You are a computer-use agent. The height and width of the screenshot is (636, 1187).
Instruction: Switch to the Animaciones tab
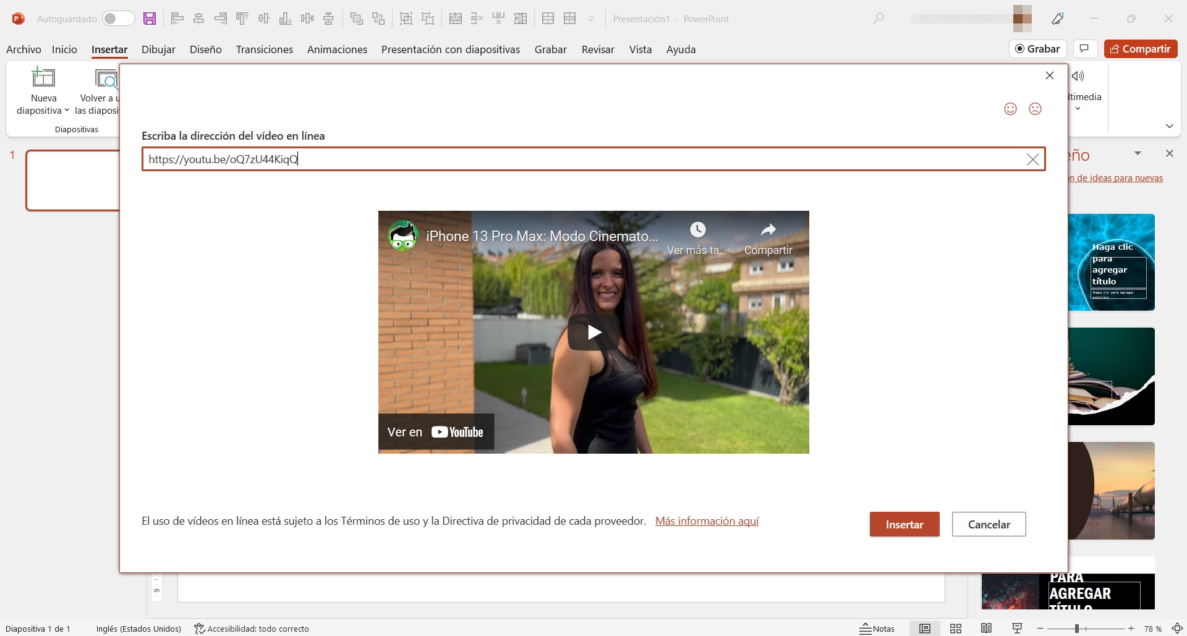[x=337, y=49]
